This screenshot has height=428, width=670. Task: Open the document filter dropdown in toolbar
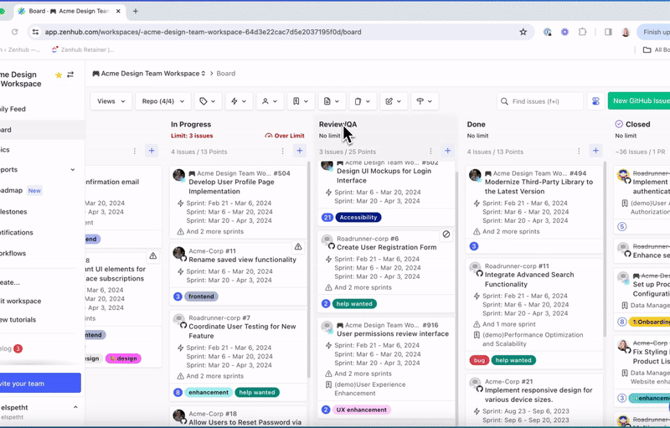[332, 101]
